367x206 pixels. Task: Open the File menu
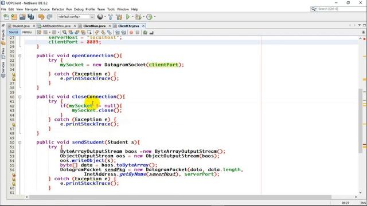click(3, 9)
